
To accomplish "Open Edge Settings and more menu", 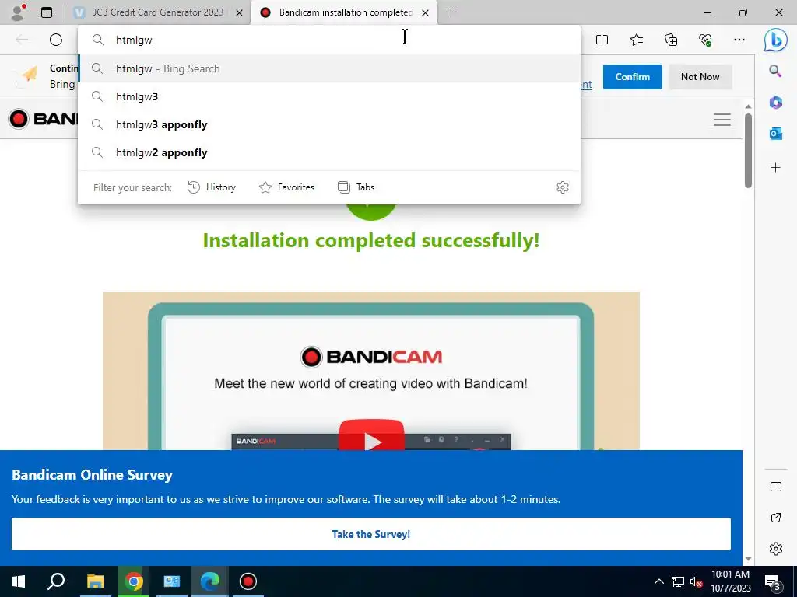I will [739, 40].
